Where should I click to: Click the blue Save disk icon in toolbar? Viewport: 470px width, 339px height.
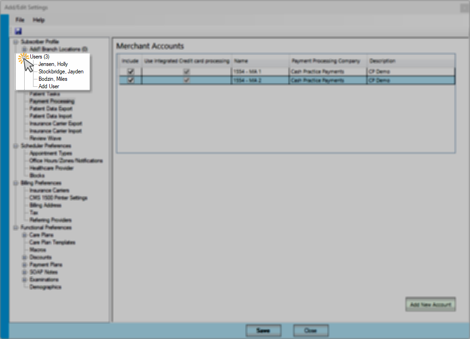pos(18,31)
